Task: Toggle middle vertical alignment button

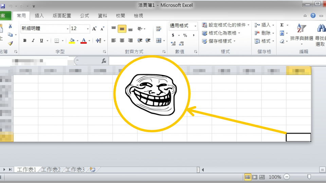Action: click(x=122, y=29)
